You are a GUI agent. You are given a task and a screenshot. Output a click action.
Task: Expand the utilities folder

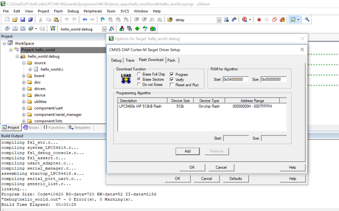[23, 102]
